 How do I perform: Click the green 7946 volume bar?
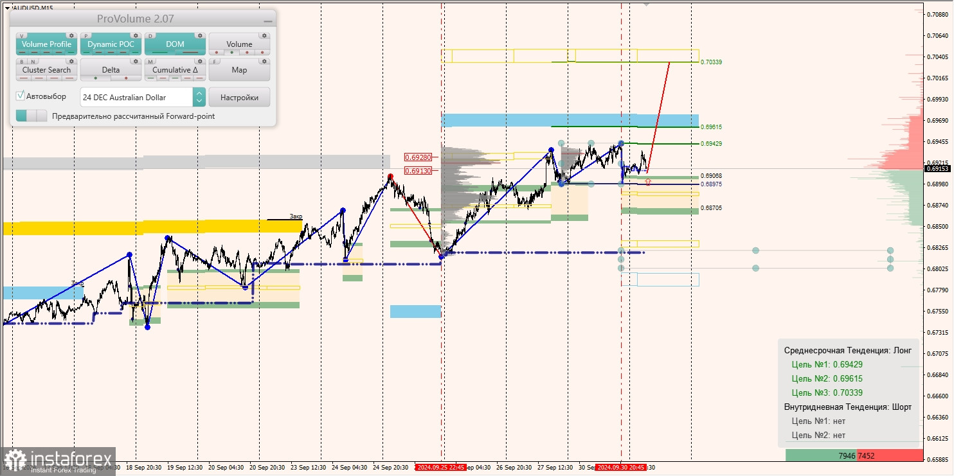820,455
